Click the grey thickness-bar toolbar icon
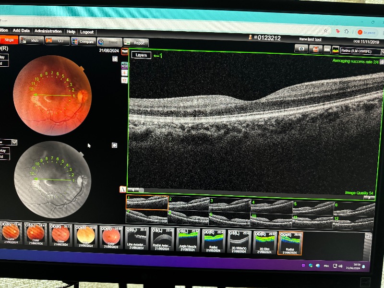The image size is (384, 288). [x=327, y=50]
